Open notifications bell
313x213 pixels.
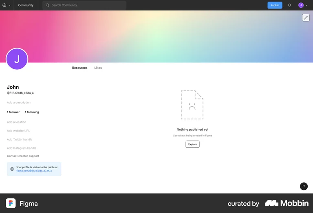tap(289, 5)
